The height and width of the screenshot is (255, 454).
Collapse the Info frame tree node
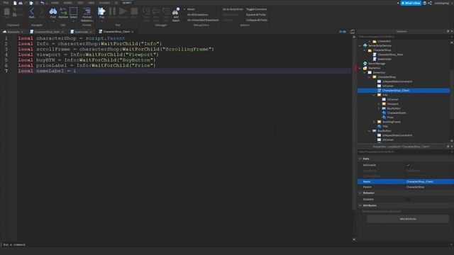coord(374,95)
